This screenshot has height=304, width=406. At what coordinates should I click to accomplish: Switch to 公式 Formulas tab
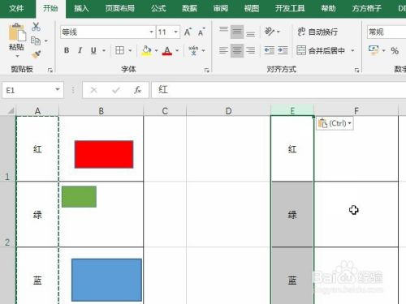(158, 8)
